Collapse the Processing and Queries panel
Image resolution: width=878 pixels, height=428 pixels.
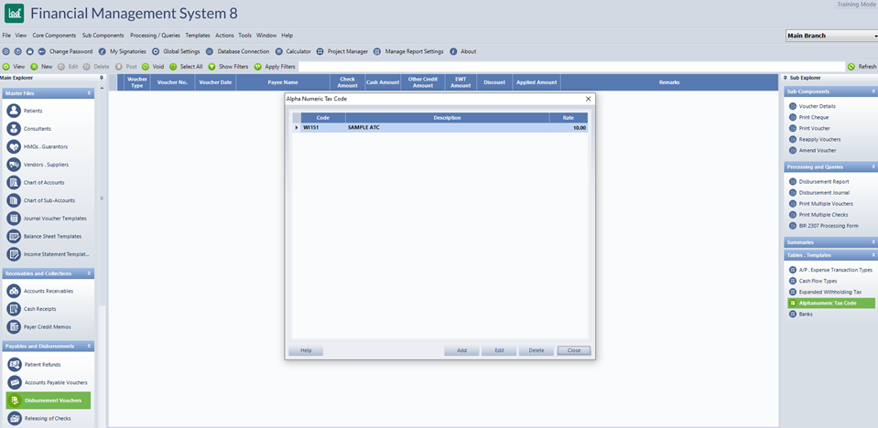[x=873, y=166]
